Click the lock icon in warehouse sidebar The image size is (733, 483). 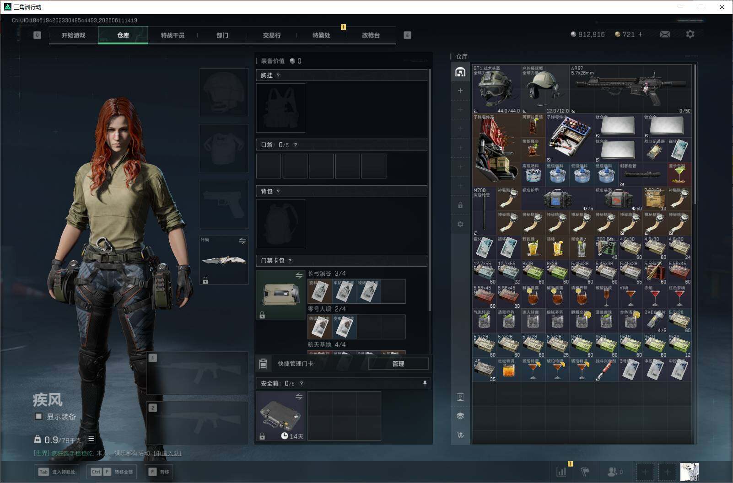click(460, 205)
